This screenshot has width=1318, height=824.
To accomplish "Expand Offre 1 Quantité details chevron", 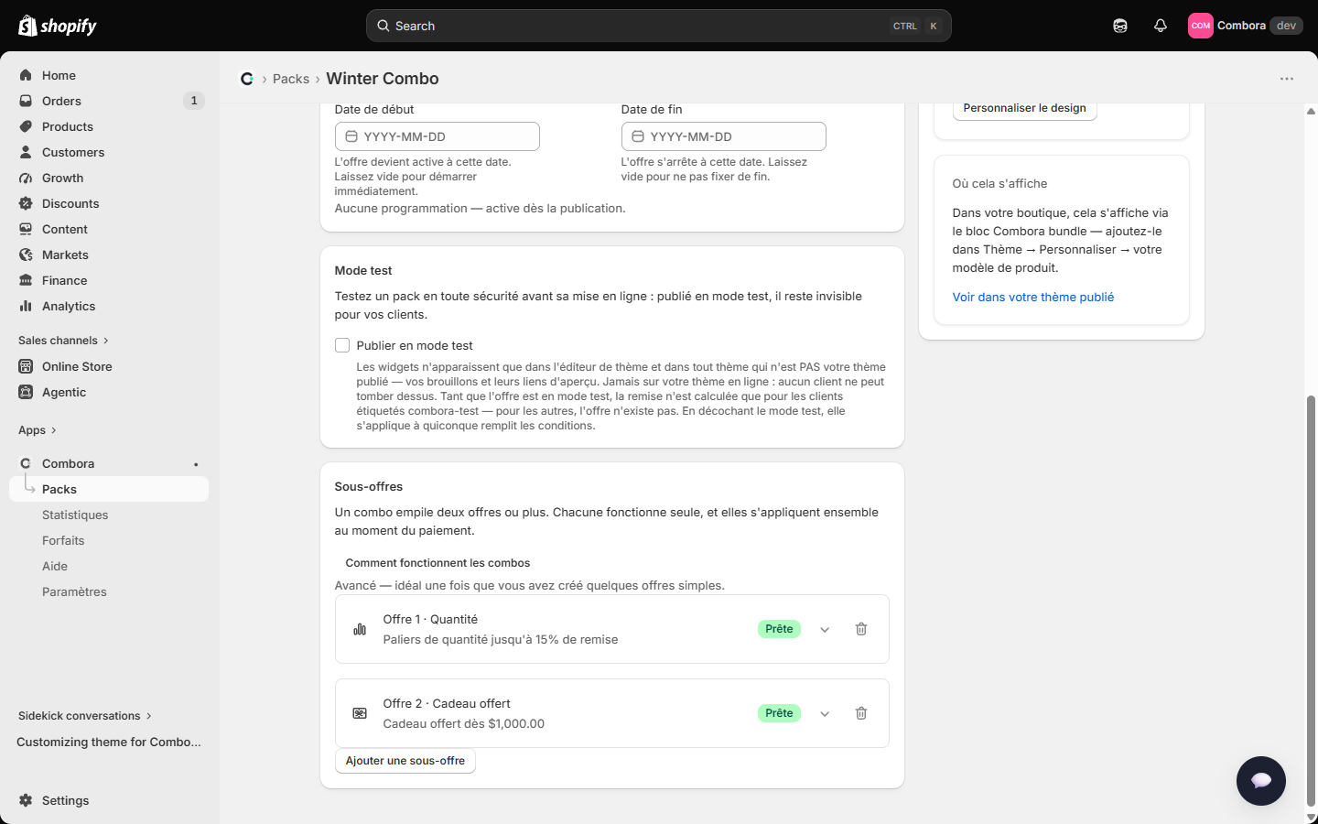I will pos(825,629).
